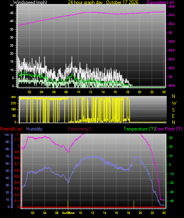
Task: Select the 15 mark on the windspeed axis
Action: [x=12, y=62]
